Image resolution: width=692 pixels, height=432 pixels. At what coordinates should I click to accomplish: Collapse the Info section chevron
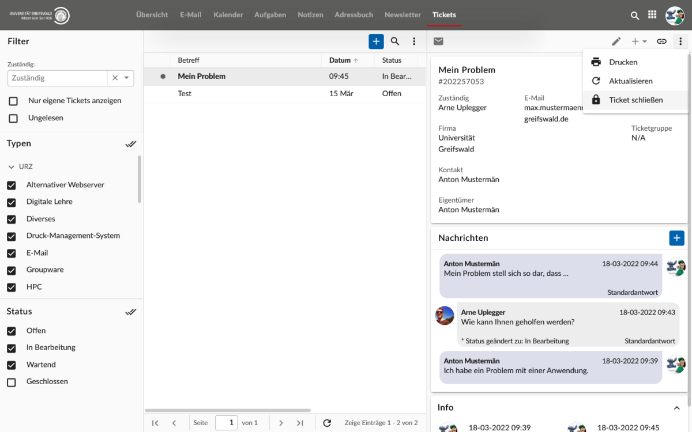(676, 408)
